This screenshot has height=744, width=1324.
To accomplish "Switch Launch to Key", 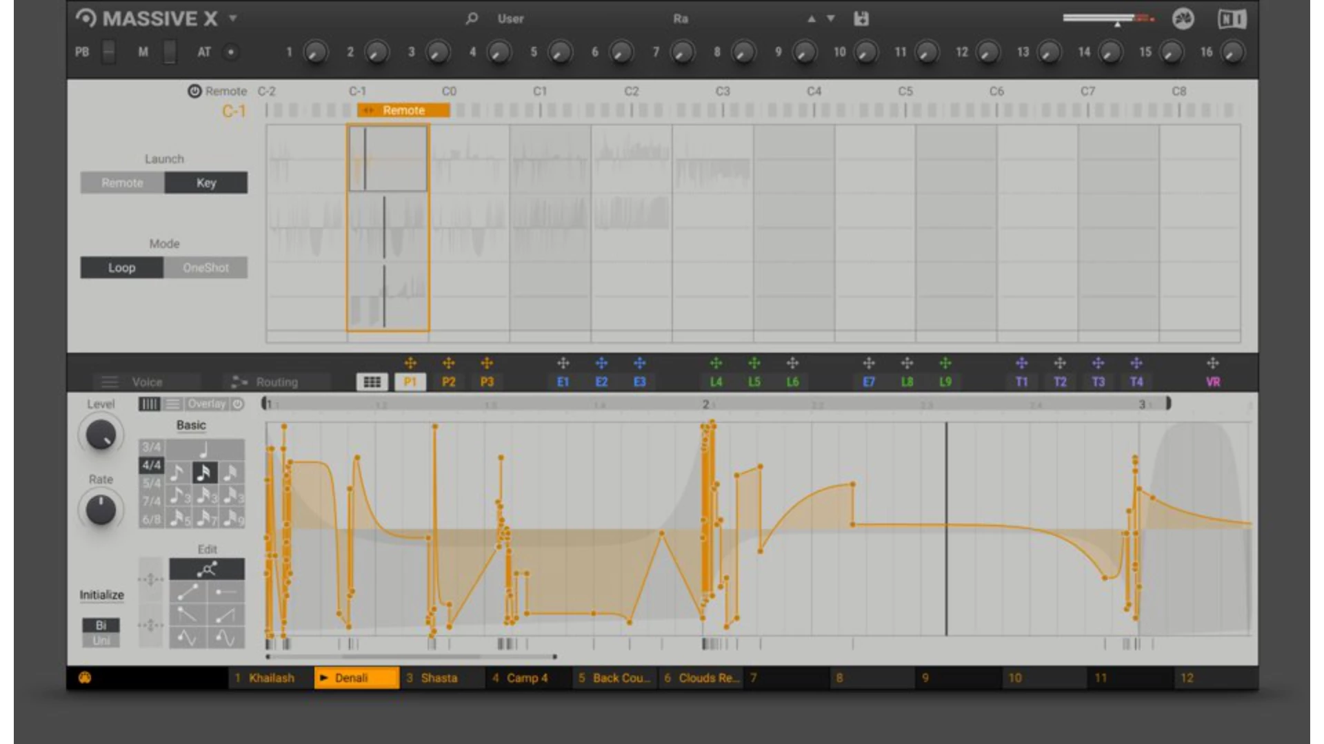I will pyautogui.click(x=206, y=183).
